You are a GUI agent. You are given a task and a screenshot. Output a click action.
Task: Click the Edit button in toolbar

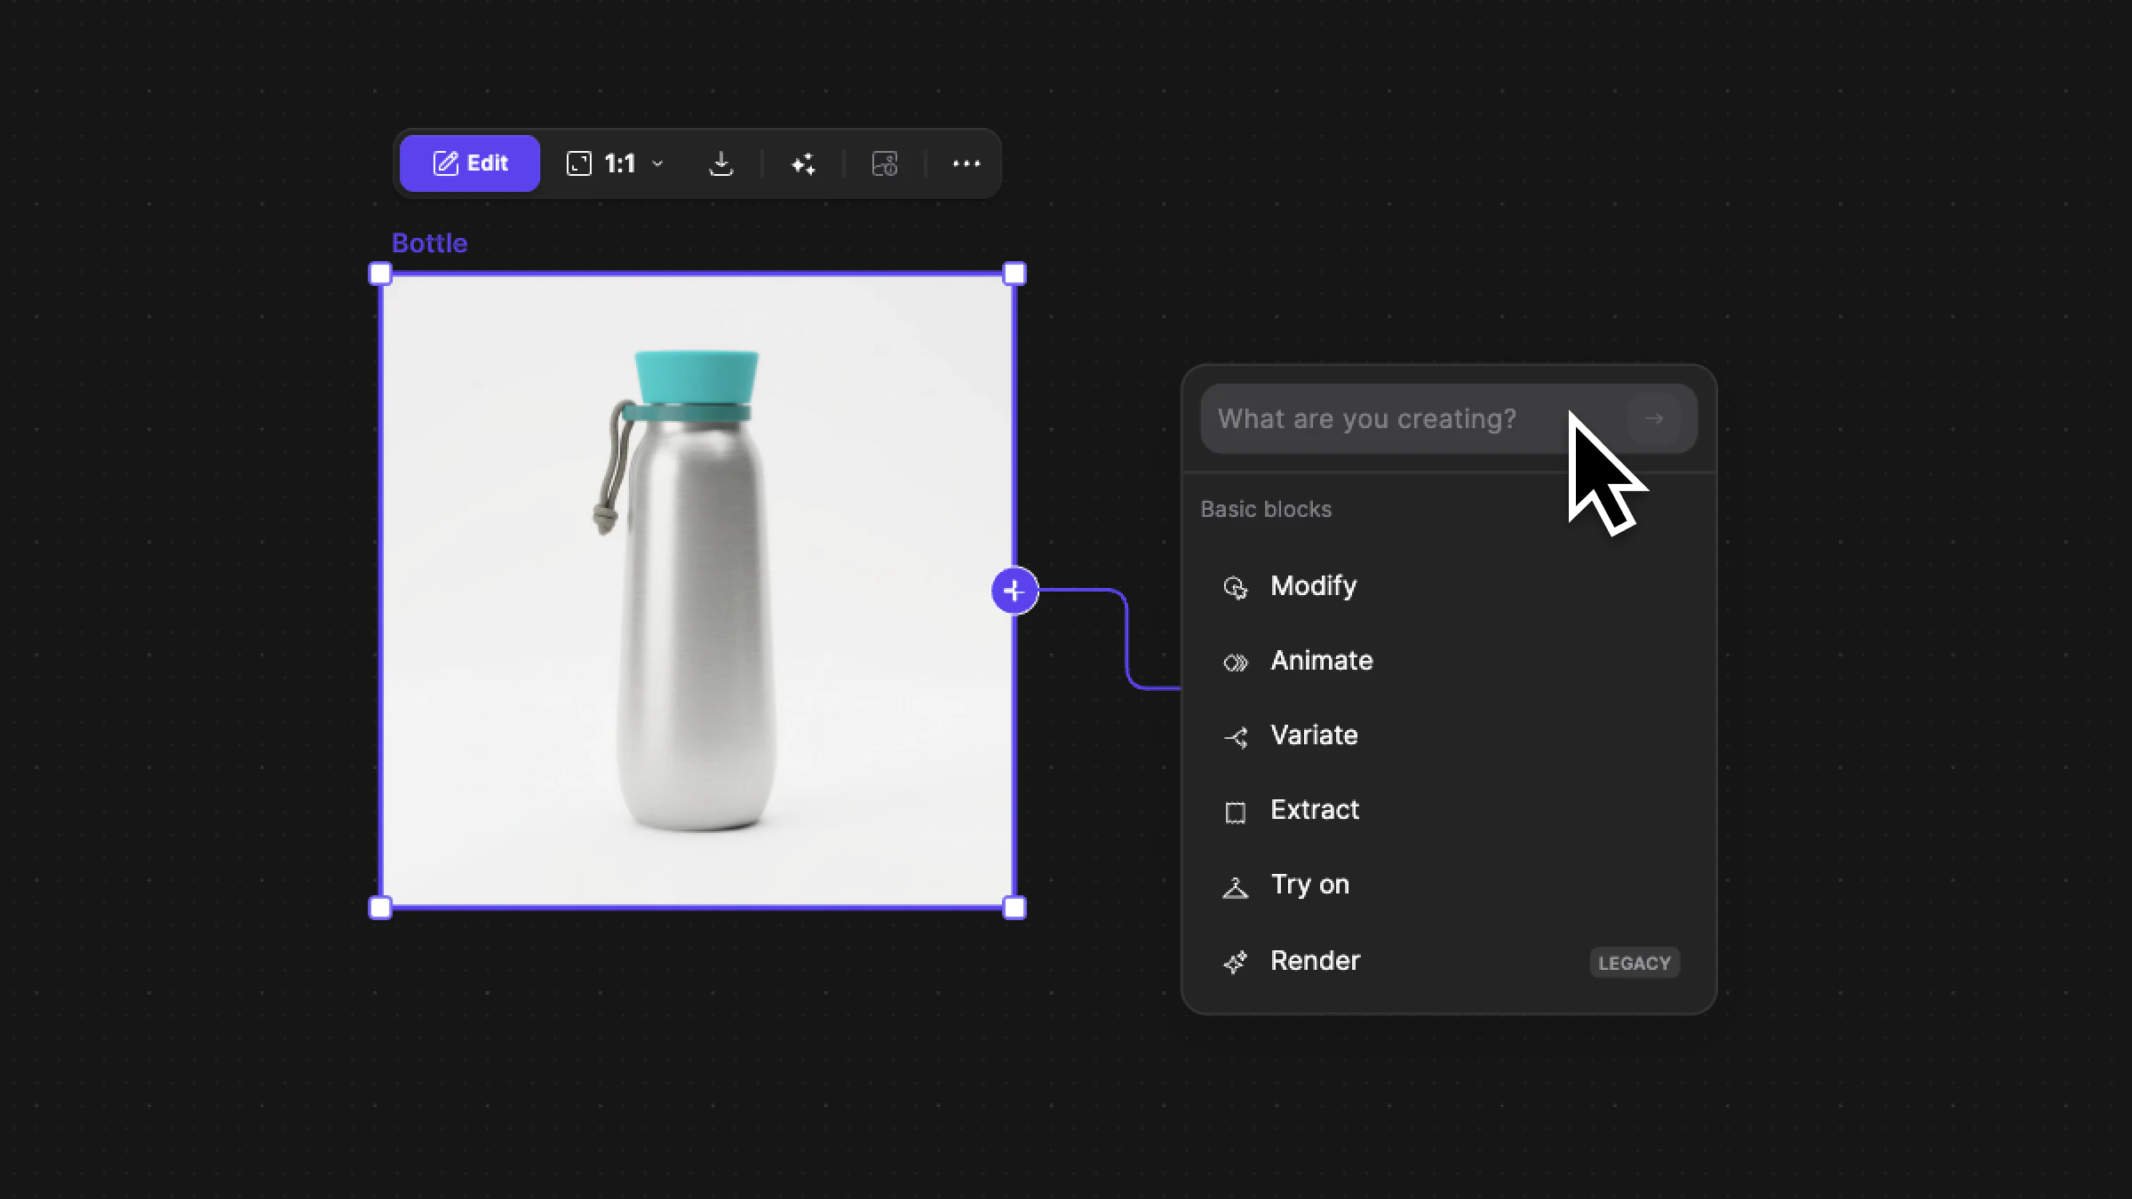coord(469,163)
